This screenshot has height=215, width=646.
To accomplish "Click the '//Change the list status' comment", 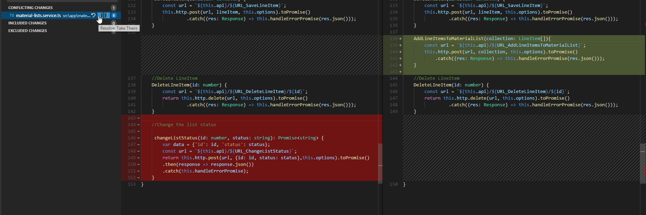I will 184,125.
